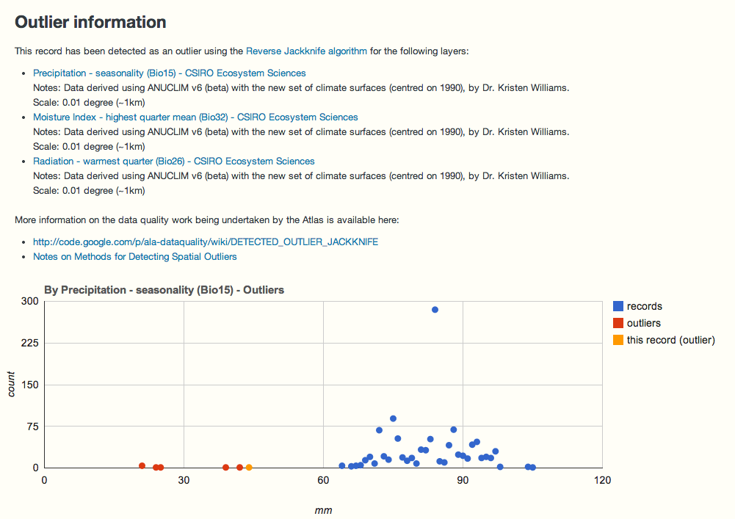Click the chart title 'By Precipitation - seasonality (Bio15) - Outliers'
The height and width of the screenshot is (519, 735).
tap(165, 290)
